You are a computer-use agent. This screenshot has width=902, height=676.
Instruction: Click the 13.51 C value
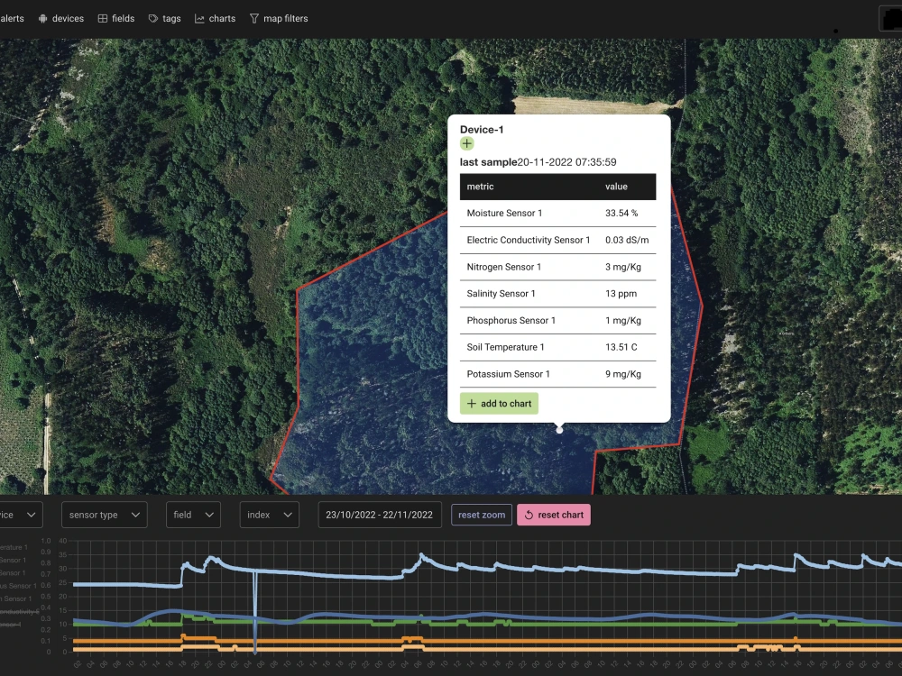click(621, 347)
